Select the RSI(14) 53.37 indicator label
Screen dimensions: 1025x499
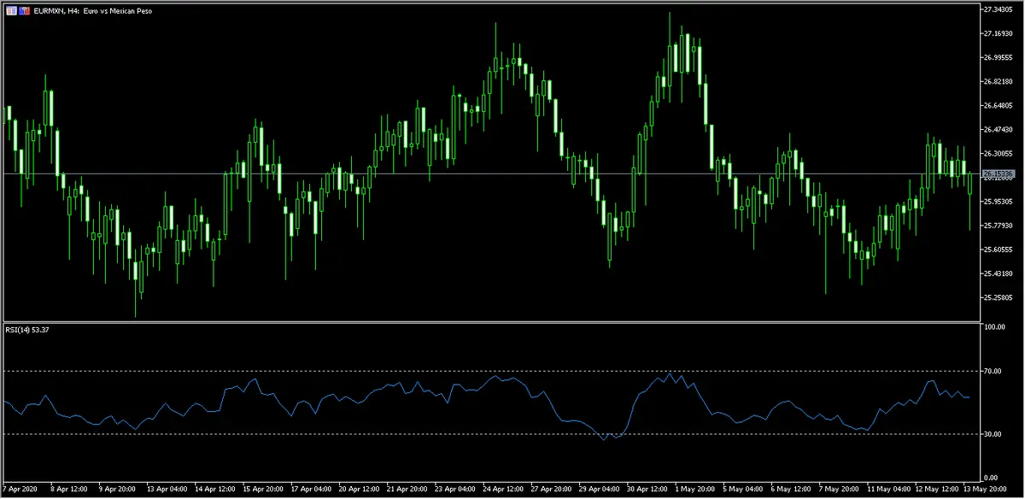pyautogui.click(x=28, y=330)
